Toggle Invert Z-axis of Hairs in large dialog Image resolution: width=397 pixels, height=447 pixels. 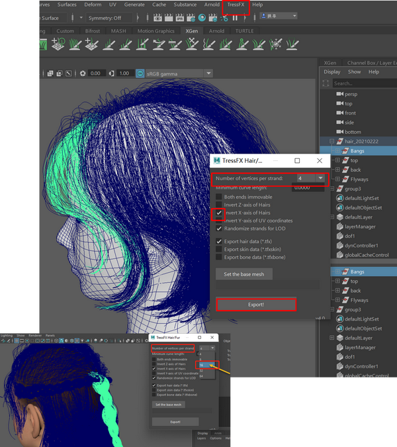pos(219,205)
